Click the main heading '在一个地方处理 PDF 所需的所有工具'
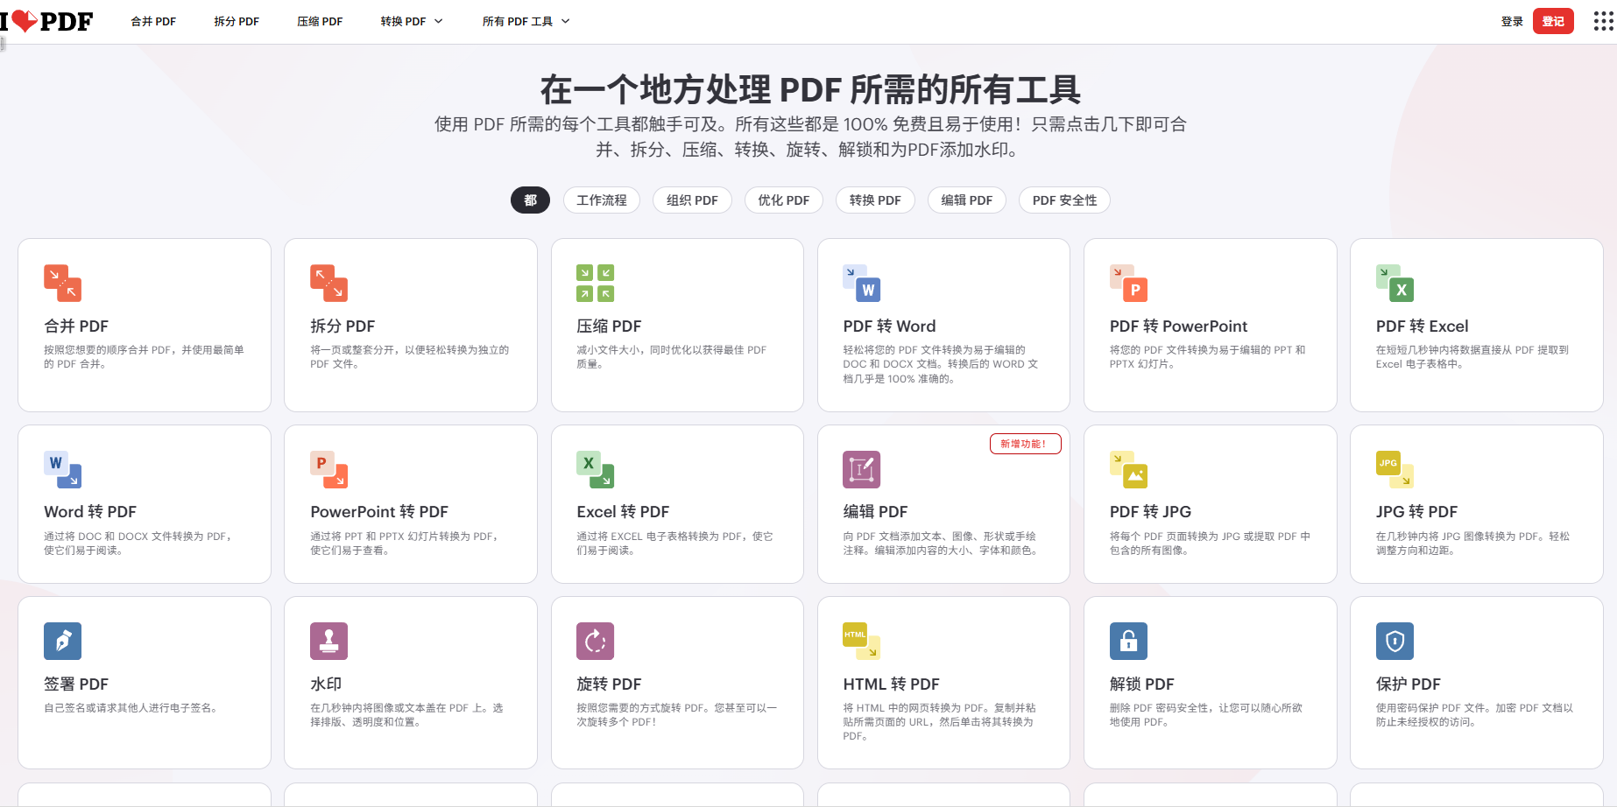1617x807 pixels. click(810, 89)
